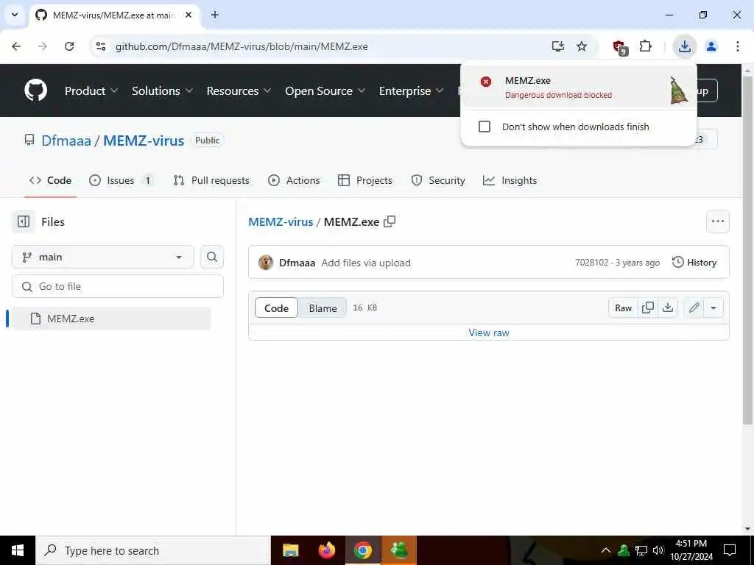Open the Chrome profile avatar
Image resolution: width=754 pixels, height=565 pixels.
(x=711, y=46)
